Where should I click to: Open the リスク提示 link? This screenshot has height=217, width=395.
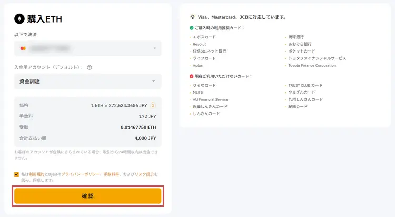pos(144,174)
